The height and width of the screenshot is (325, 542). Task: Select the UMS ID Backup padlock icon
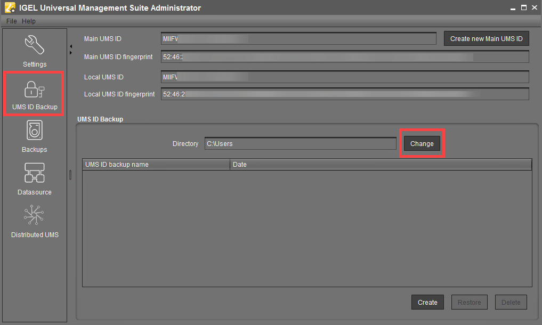[x=35, y=90]
